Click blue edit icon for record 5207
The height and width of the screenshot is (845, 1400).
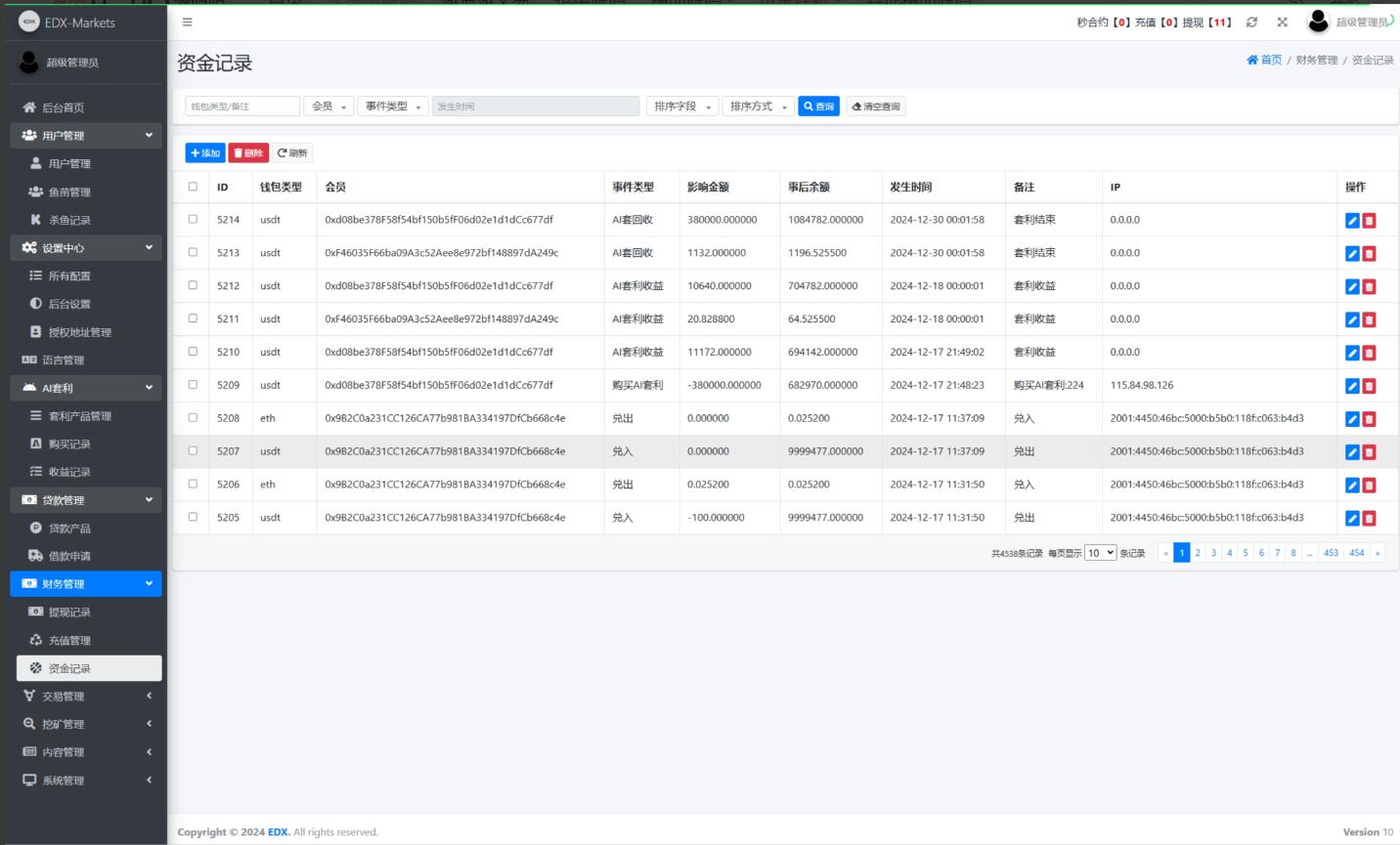(x=1352, y=452)
